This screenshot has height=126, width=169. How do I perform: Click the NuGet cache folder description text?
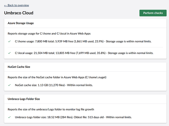pos(57,77)
